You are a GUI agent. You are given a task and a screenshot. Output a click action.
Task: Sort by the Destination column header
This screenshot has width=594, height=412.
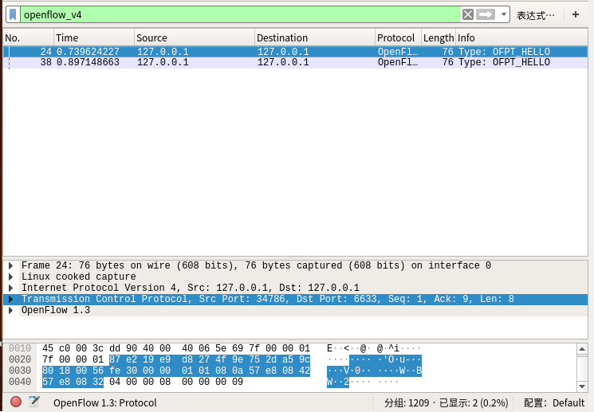(x=315, y=38)
